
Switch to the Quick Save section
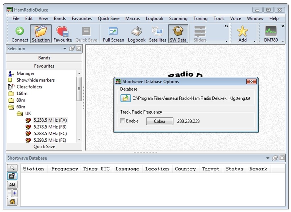[x=44, y=146]
